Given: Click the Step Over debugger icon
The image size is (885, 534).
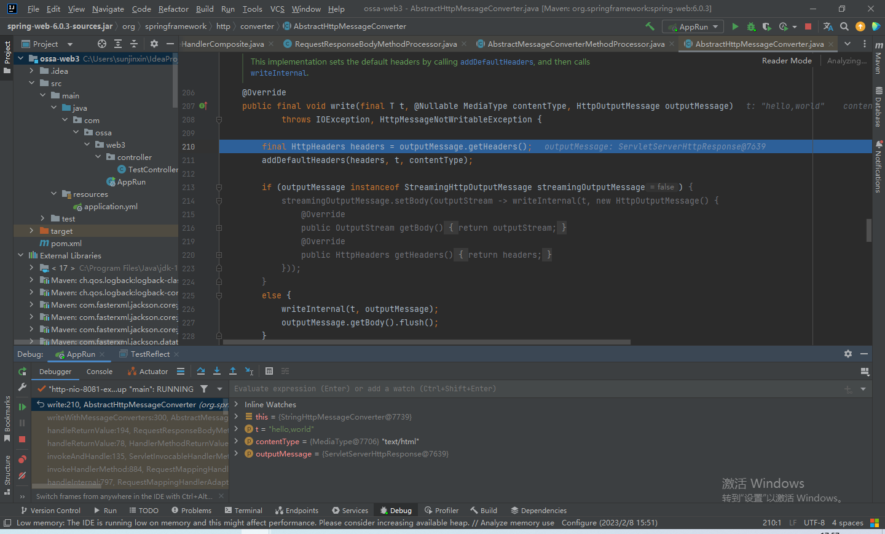Looking at the screenshot, I should (x=201, y=371).
